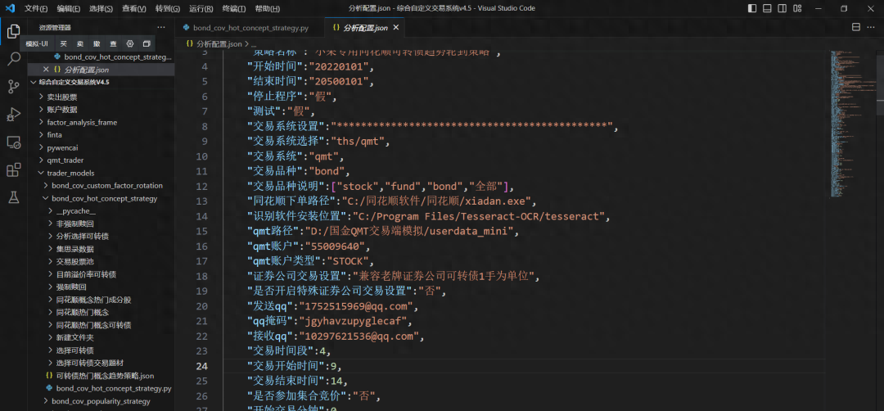Click the 模拟-UI label on floating toolbar
The height and width of the screenshot is (411, 884).
pos(37,44)
